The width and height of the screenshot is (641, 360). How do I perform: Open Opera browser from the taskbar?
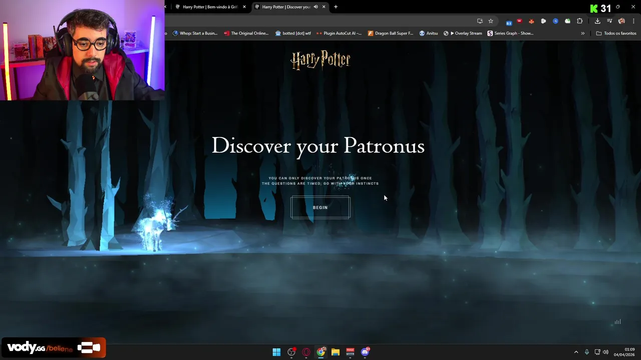click(306, 352)
